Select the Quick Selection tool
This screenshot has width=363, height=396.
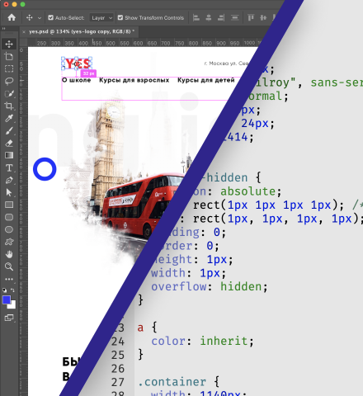9,93
